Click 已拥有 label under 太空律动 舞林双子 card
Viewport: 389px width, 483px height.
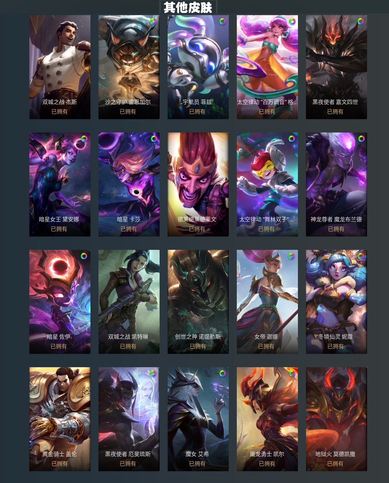tap(266, 229)
